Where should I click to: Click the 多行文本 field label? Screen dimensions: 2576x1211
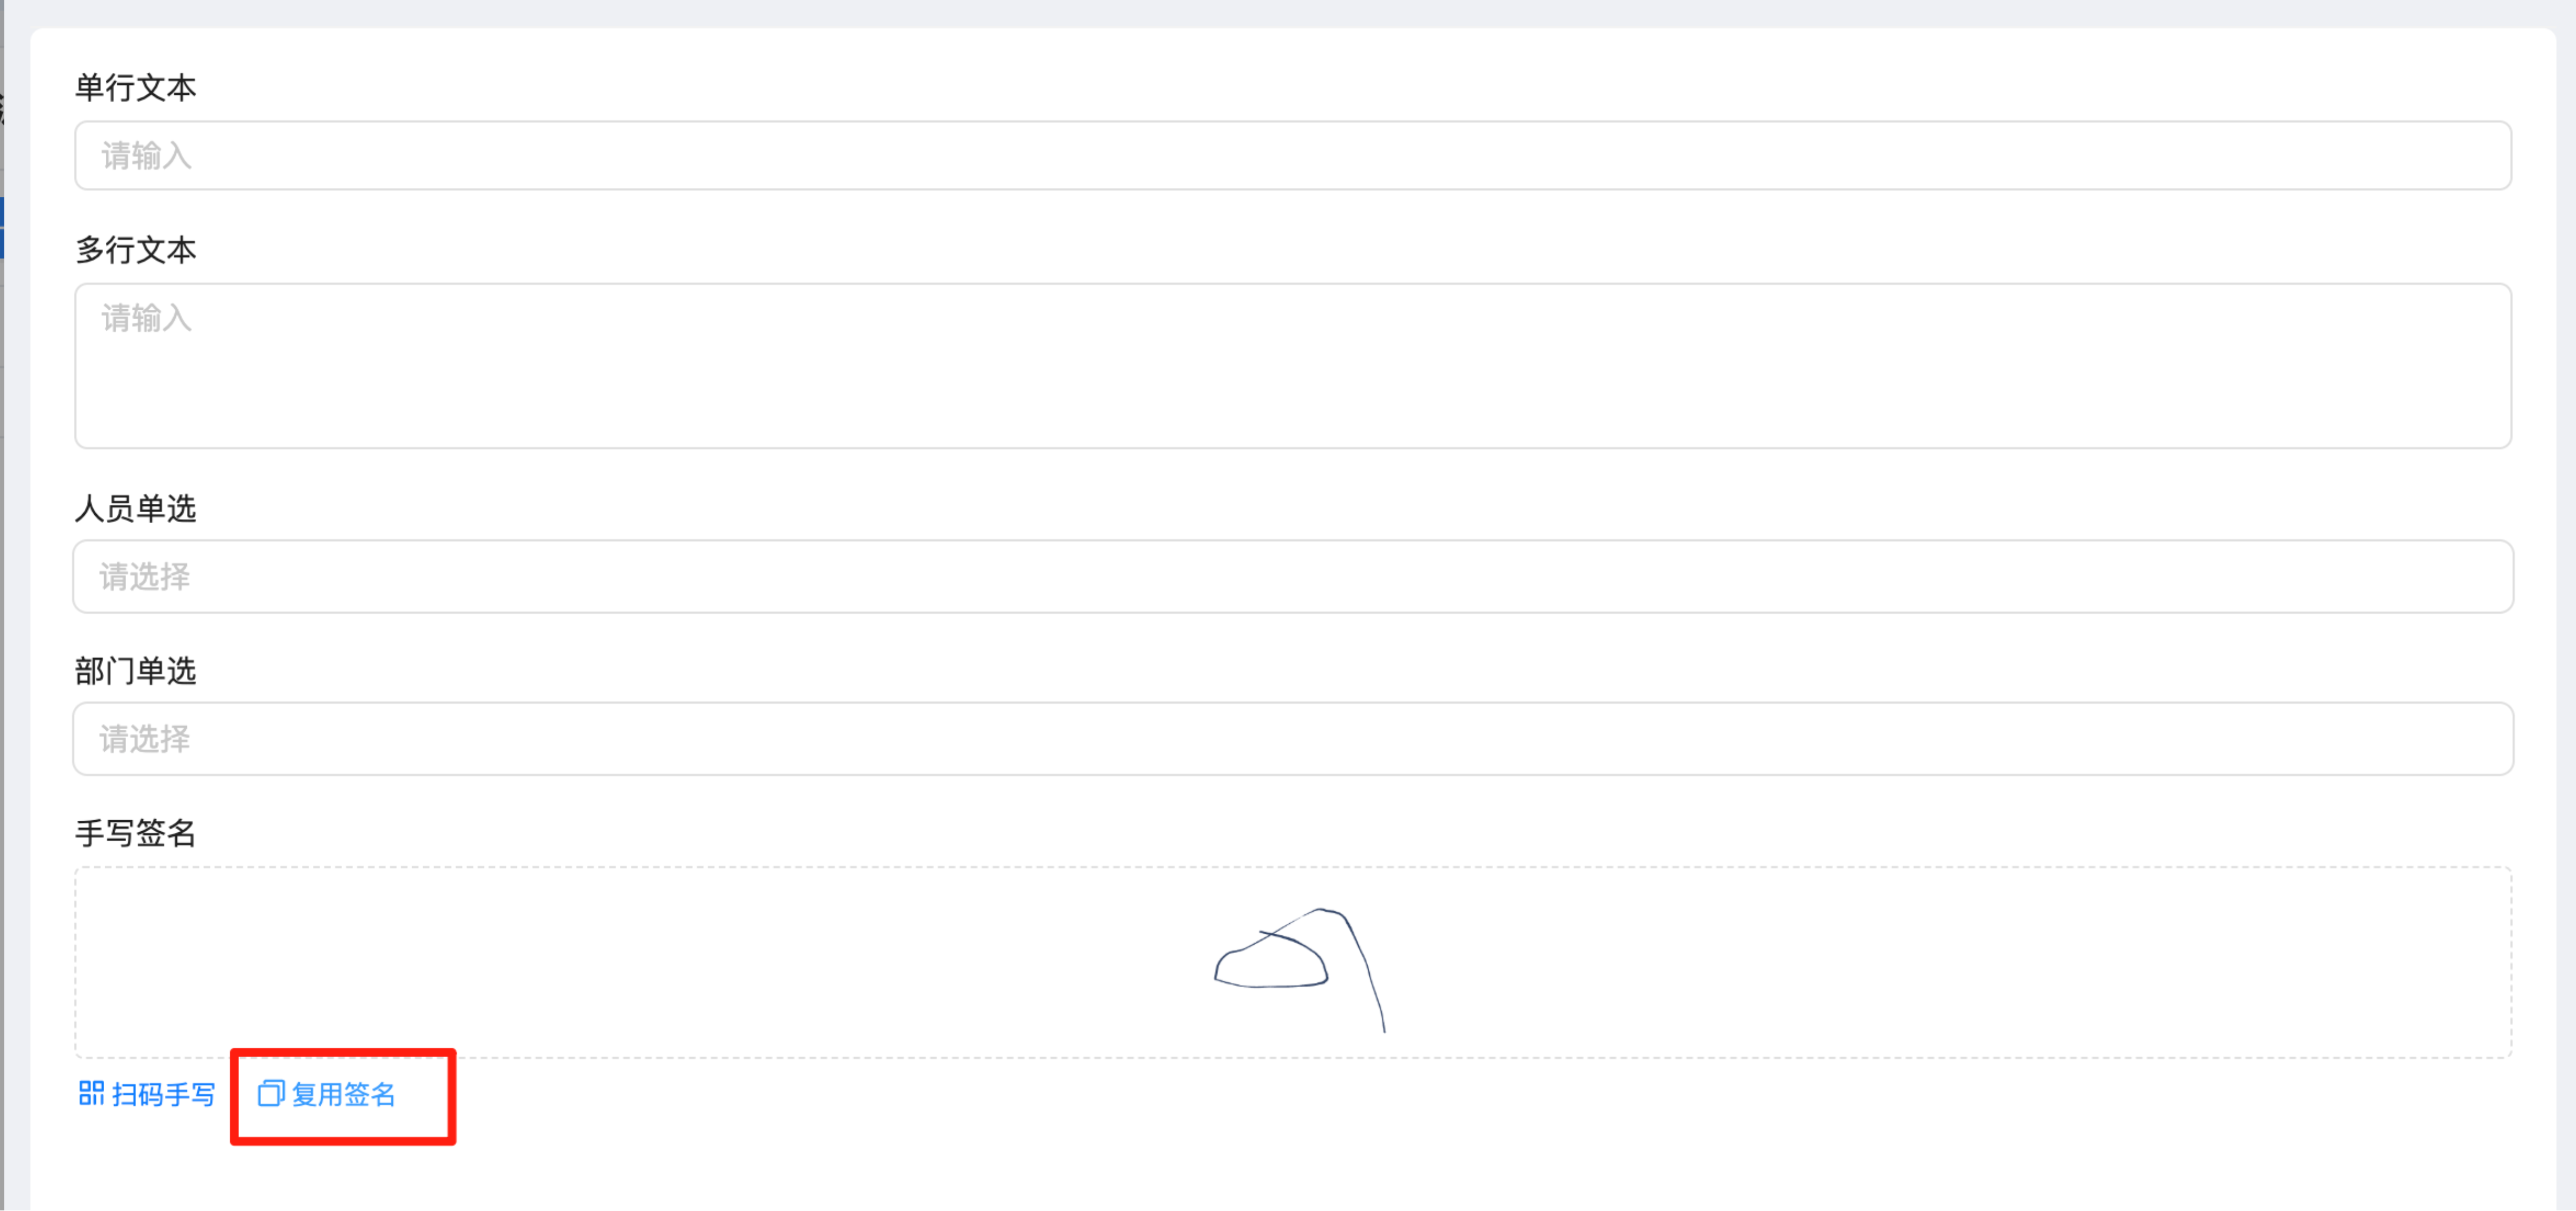tap(136, 250)
